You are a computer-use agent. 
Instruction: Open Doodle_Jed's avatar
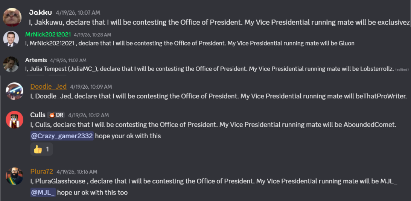15,91
